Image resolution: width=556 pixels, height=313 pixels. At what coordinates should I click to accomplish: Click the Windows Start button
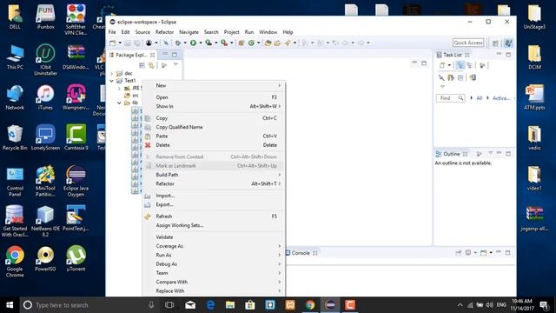pos(10,305)
